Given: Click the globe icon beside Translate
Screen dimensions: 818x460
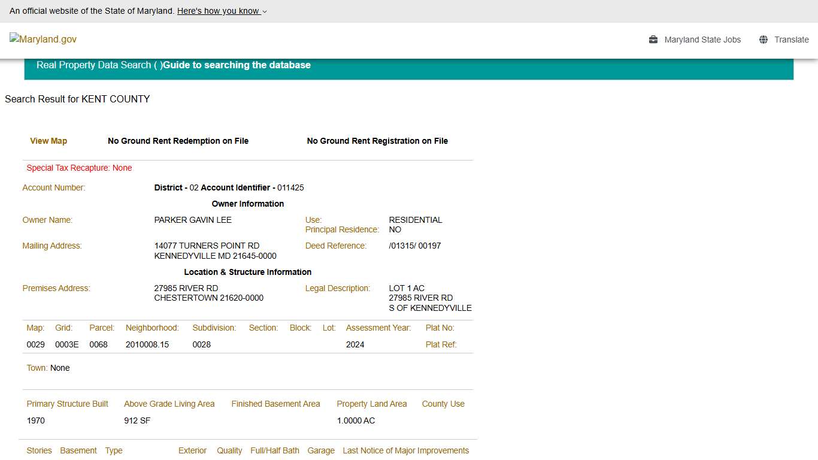Looking at the screenshot, I should tap(764, 40).
